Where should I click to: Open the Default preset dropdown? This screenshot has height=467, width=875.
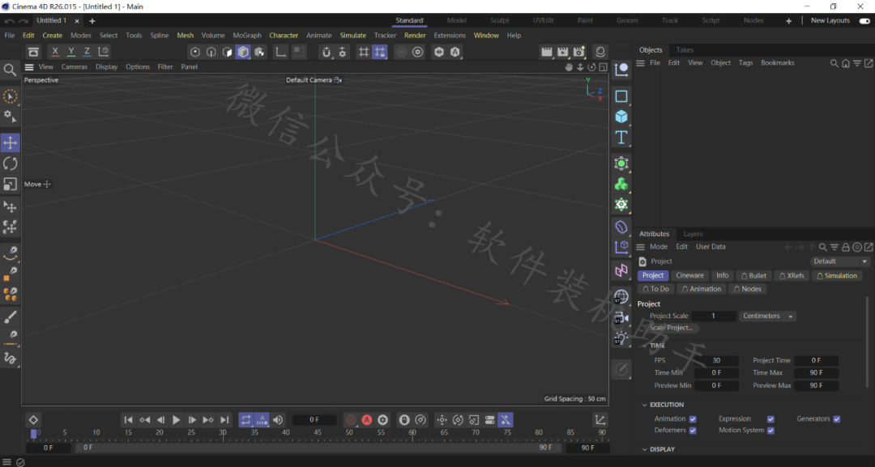click(839, 261)
